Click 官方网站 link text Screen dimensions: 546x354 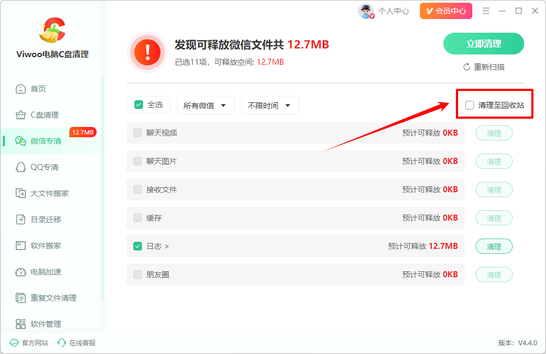pos(35,343)
